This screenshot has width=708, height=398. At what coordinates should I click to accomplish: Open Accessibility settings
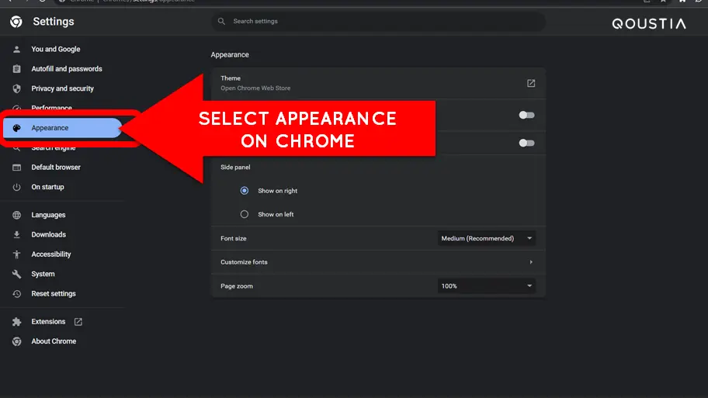51,254
